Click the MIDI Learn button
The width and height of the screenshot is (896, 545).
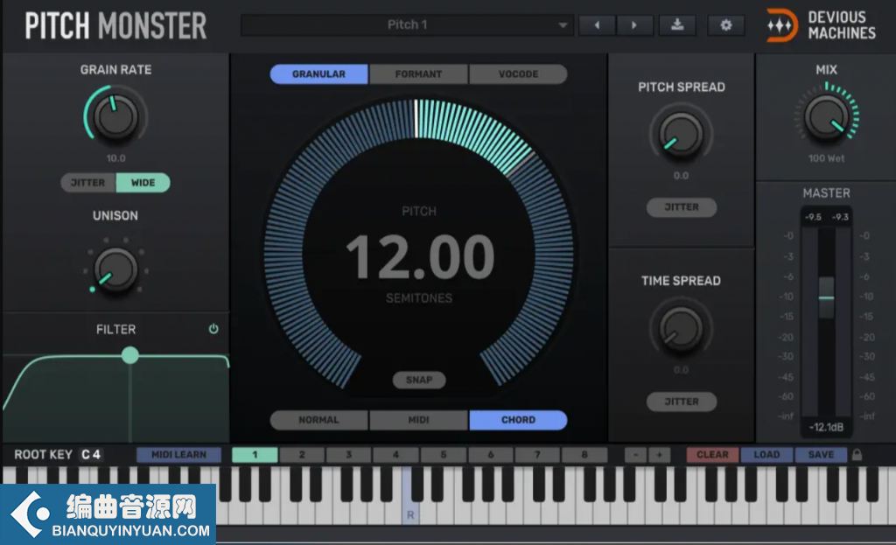coord(178,455)
